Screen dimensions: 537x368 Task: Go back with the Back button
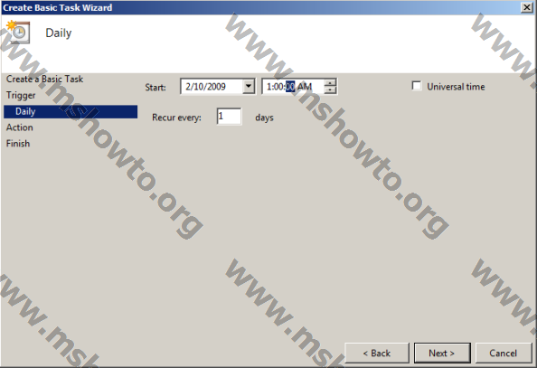coord(377,353)
